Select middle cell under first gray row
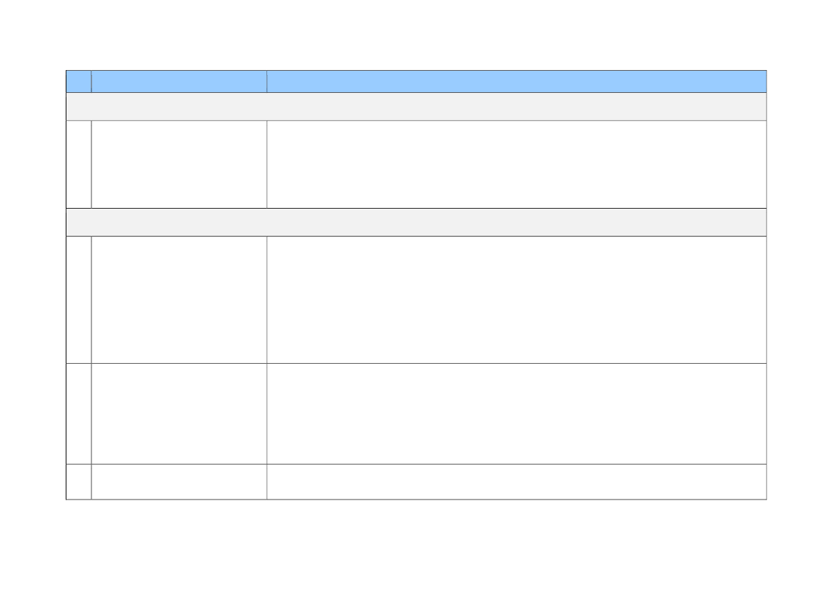The width and height of the screenshot is (835, 591). [179, 164]
